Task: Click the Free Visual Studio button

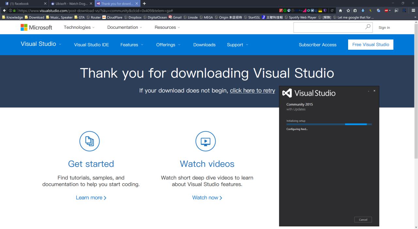Action: 371,44
